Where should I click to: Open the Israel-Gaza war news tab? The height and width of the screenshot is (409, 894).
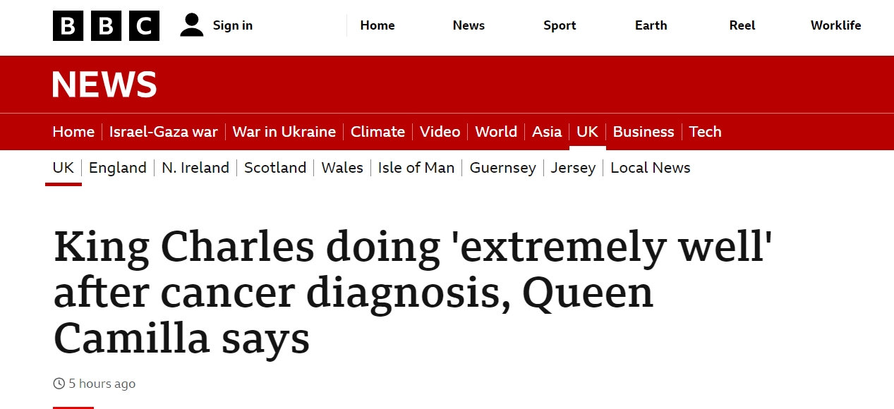164,132
